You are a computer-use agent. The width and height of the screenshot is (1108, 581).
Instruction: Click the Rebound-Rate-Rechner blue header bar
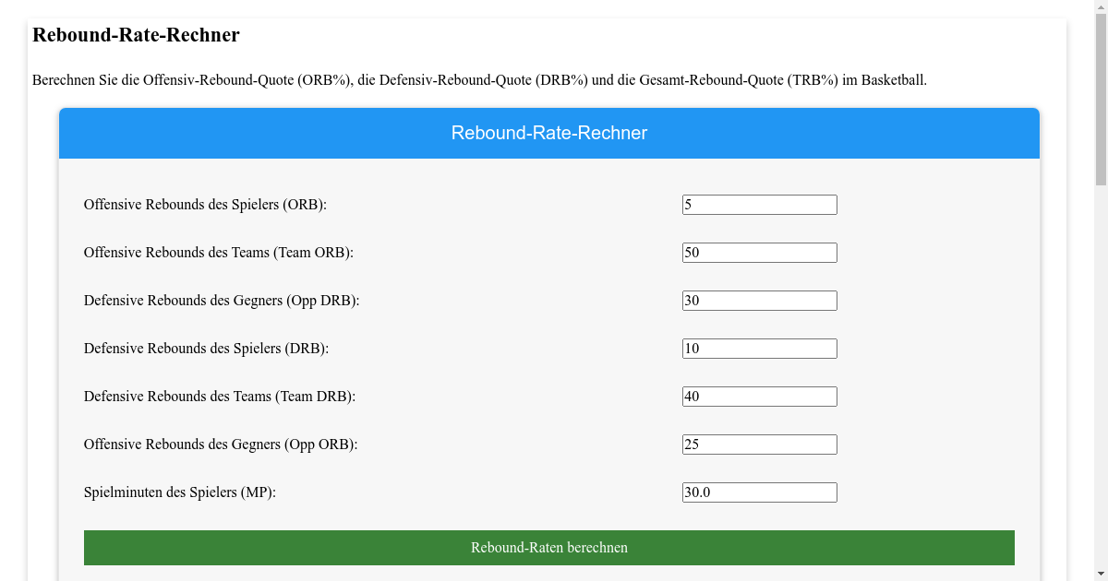[548, 133]
